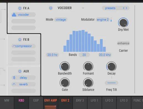Switch to the LFO 1 tab
This screenshot has width=143, height=109.
(x=94, y=100)
